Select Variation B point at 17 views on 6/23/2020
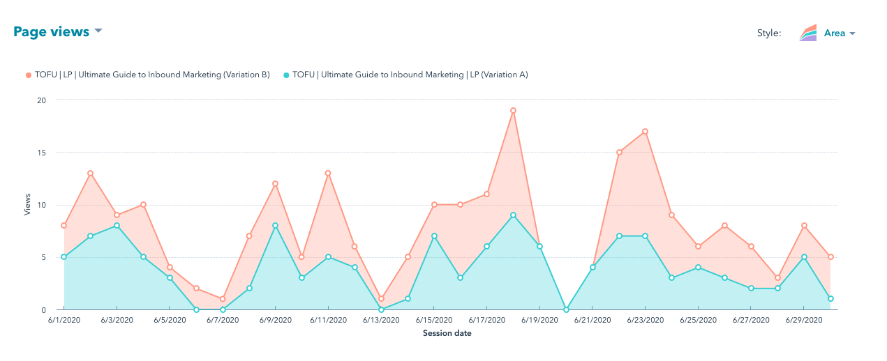Image resolution: width=887 pixels, height=361 pixels. click(645, 131)
